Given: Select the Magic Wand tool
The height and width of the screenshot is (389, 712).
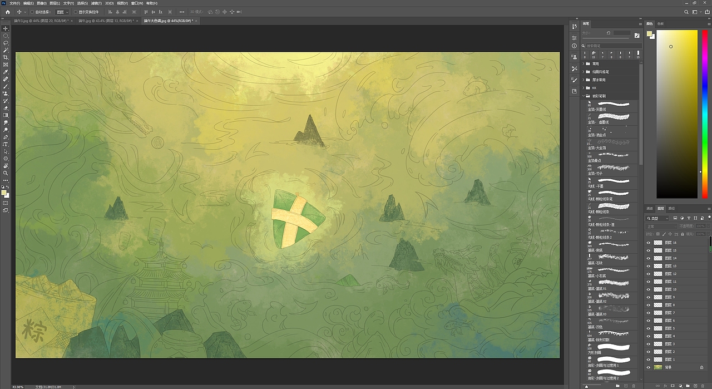Looking at the screenshot, I should [6, 50].
